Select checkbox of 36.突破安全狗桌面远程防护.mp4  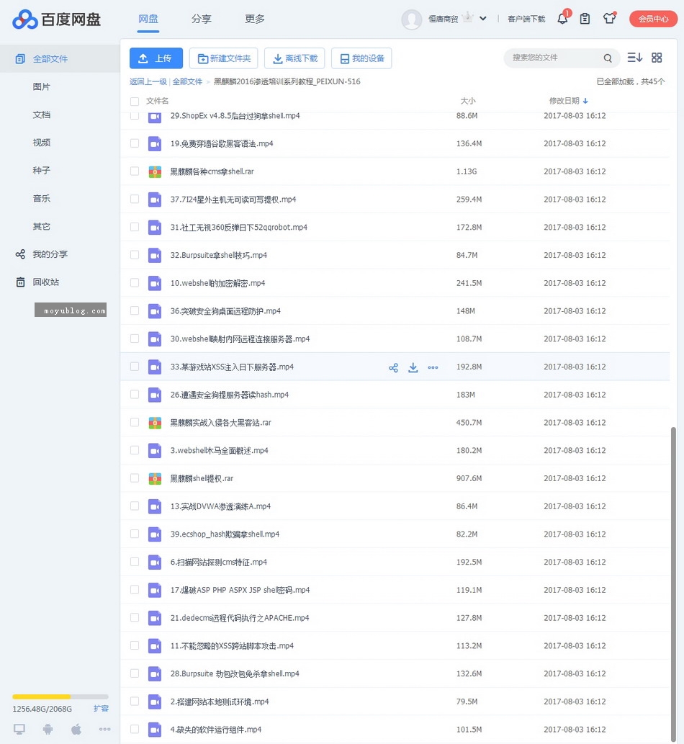click(x=135, y=311)
